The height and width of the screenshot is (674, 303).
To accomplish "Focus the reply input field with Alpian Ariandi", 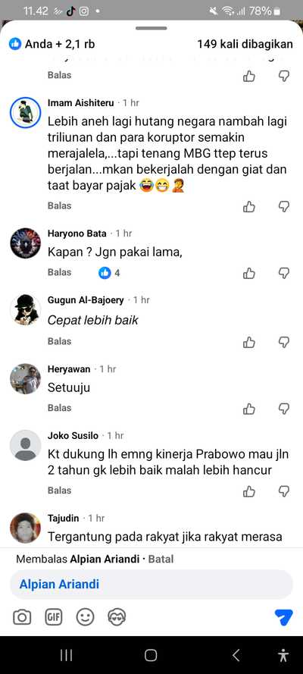I will coord(151,585).
